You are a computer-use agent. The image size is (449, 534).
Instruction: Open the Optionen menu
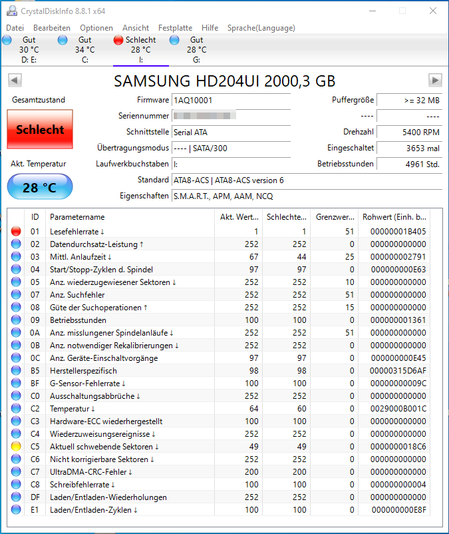click(x=96, y=28)
